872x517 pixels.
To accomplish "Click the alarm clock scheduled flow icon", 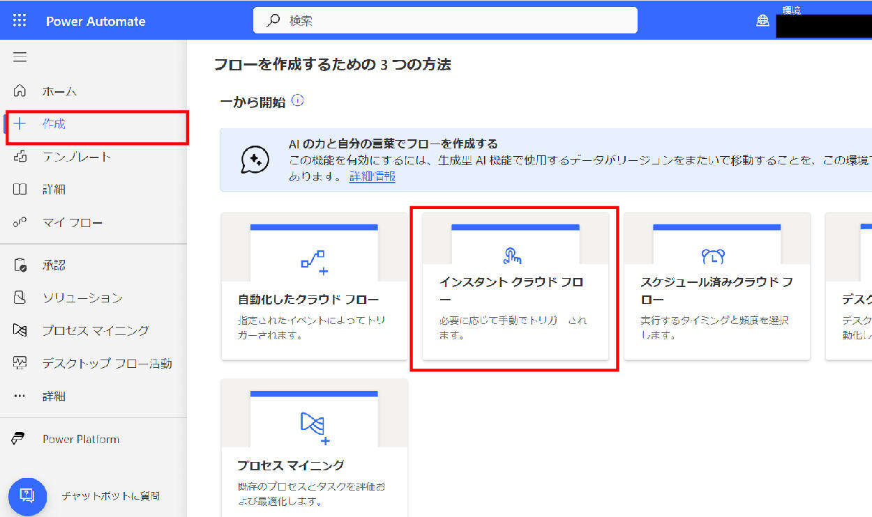I will 713,256.
